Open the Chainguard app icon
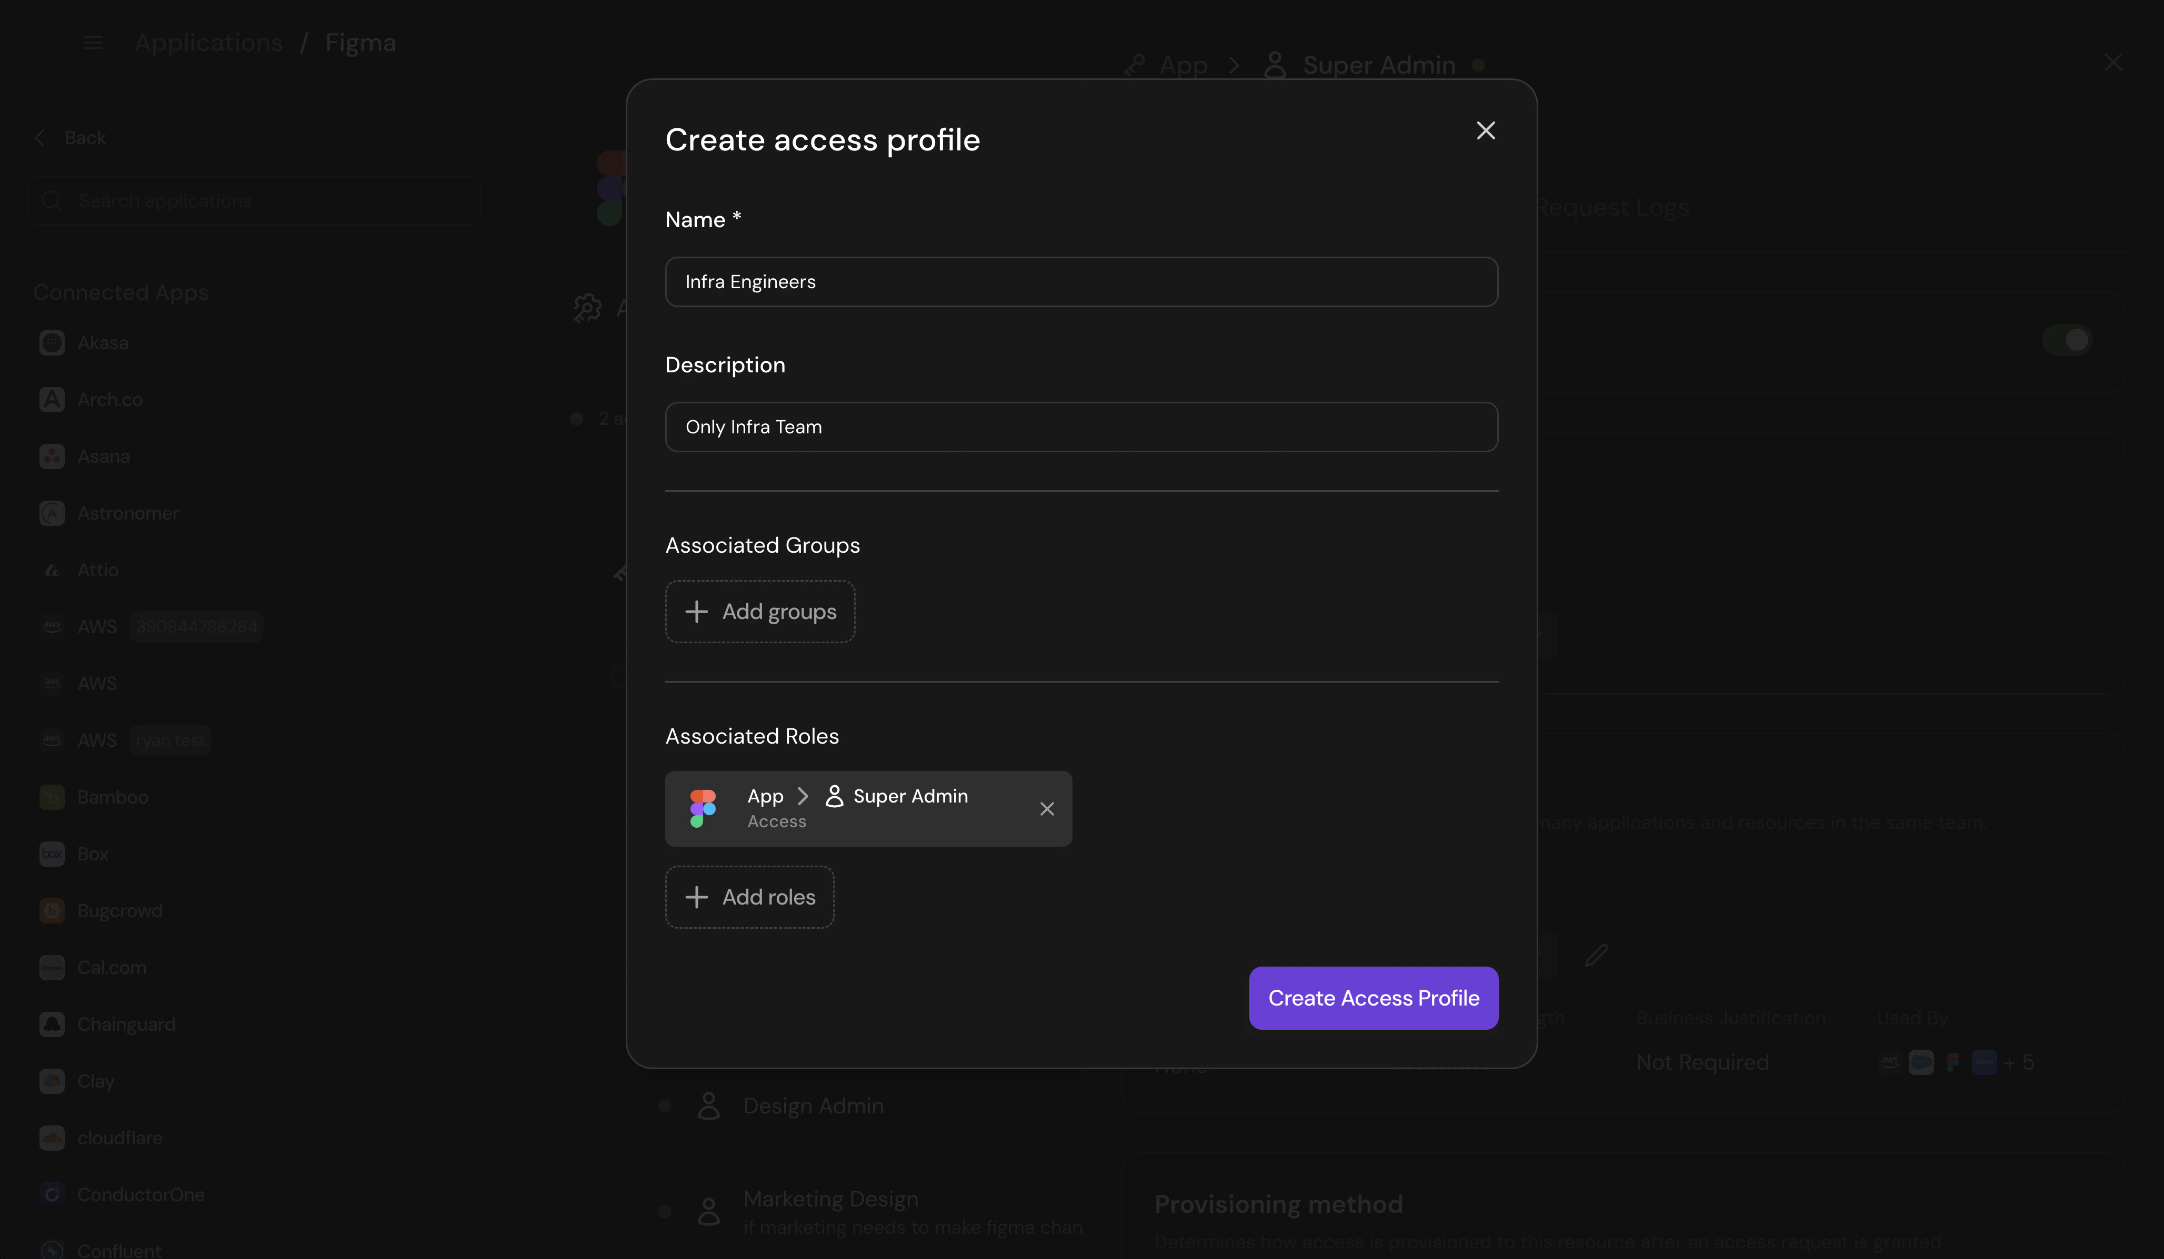Image resolution: width=2164 pixels, height=1259 pixels. (52, 1024)
